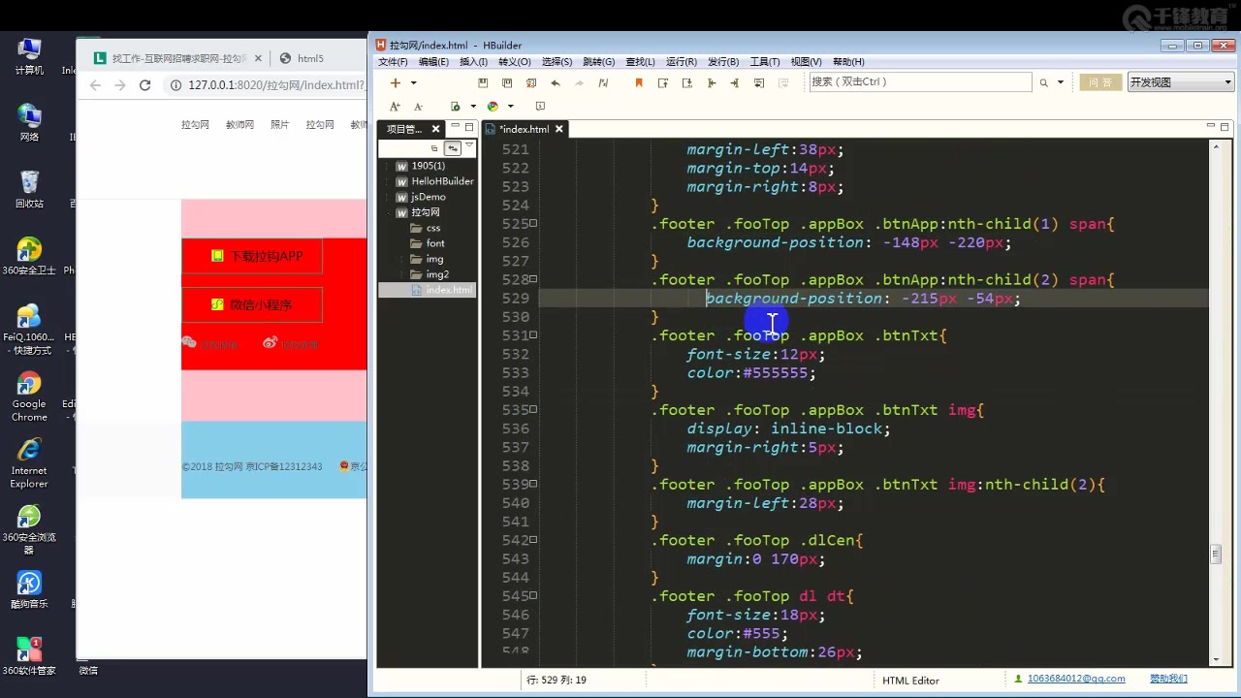
Task: Select the css folder in project tree
Action: tap(426, 228)
